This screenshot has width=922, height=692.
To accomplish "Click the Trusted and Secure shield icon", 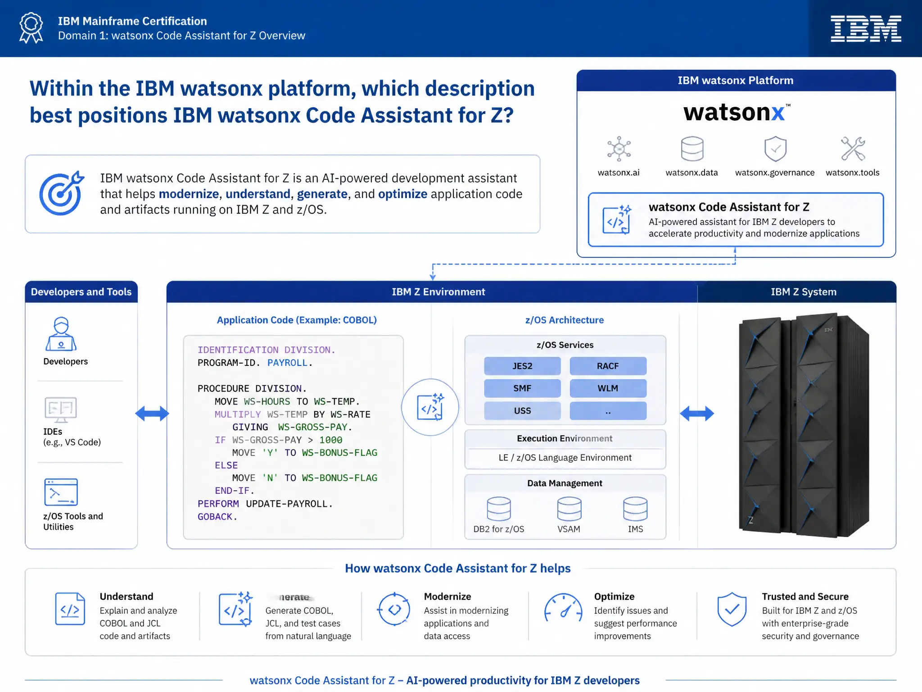I will pyautogui.click(x=732, y=609).
